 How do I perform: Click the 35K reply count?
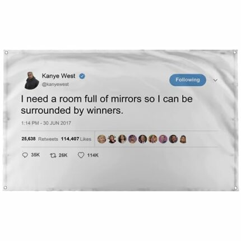click(x=35, y=155)
